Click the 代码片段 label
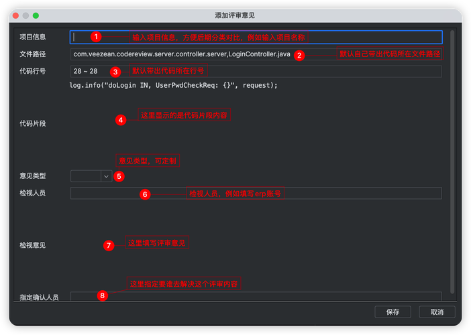 pyautogui.click(x=32, y=123)
